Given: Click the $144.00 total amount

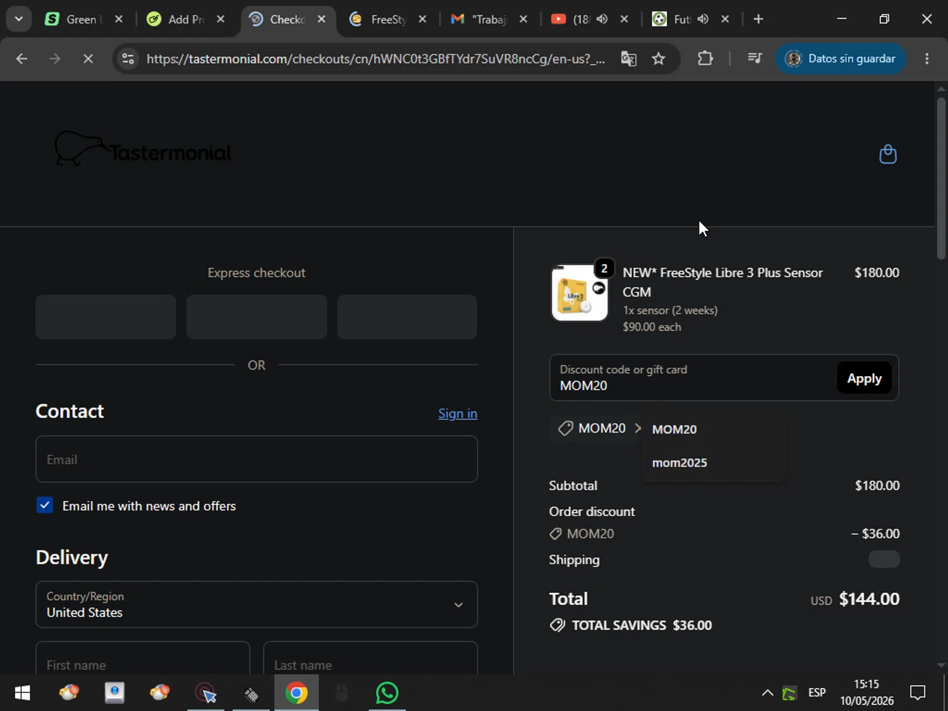Looking at the screenshot, I should click(x=869, y=599).
